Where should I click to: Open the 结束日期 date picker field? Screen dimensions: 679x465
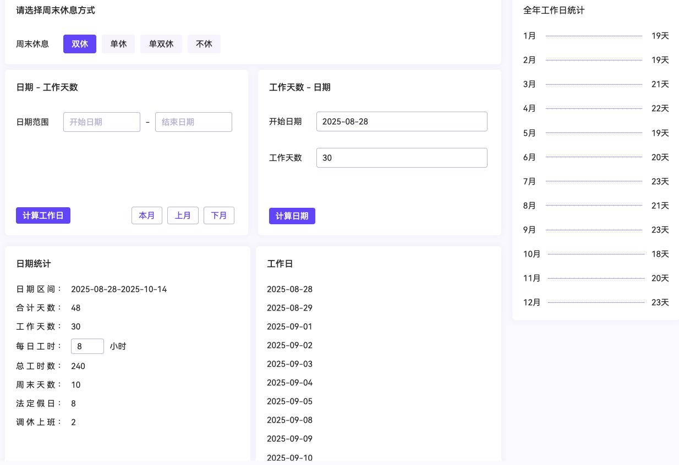[194, 122]
